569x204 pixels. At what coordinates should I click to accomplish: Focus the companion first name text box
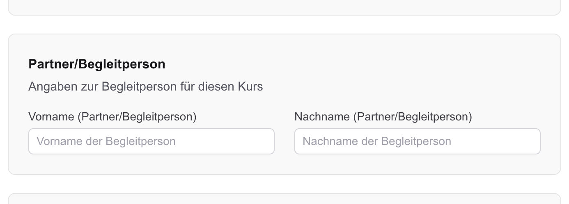point(151,141)
